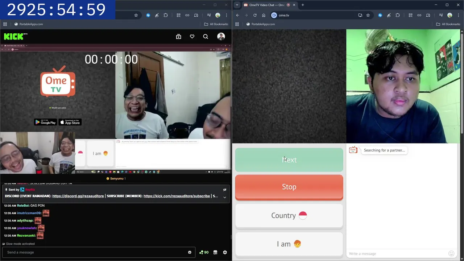Click username imutrizzman09 in chat

[29, 213]
